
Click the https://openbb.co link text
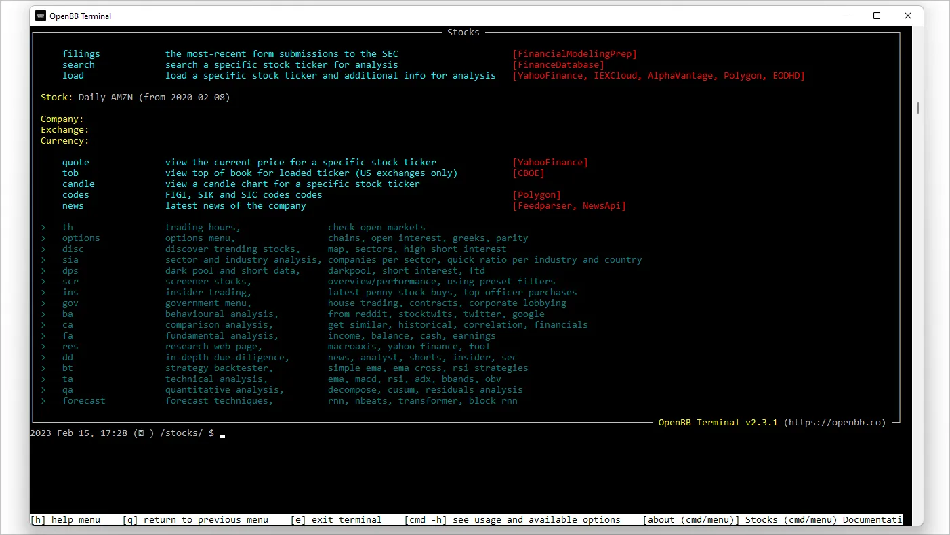tap(835, 423)
